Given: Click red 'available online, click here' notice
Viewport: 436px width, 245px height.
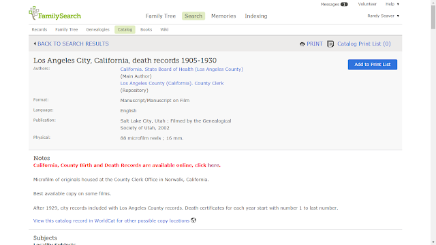Looking at the screenshot, I should (127, 165).
